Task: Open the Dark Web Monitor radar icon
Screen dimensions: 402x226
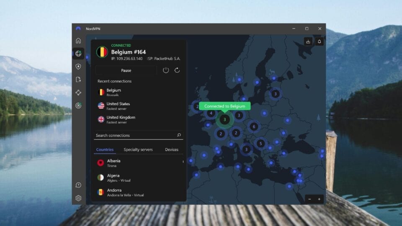Action: click(78, 105)
